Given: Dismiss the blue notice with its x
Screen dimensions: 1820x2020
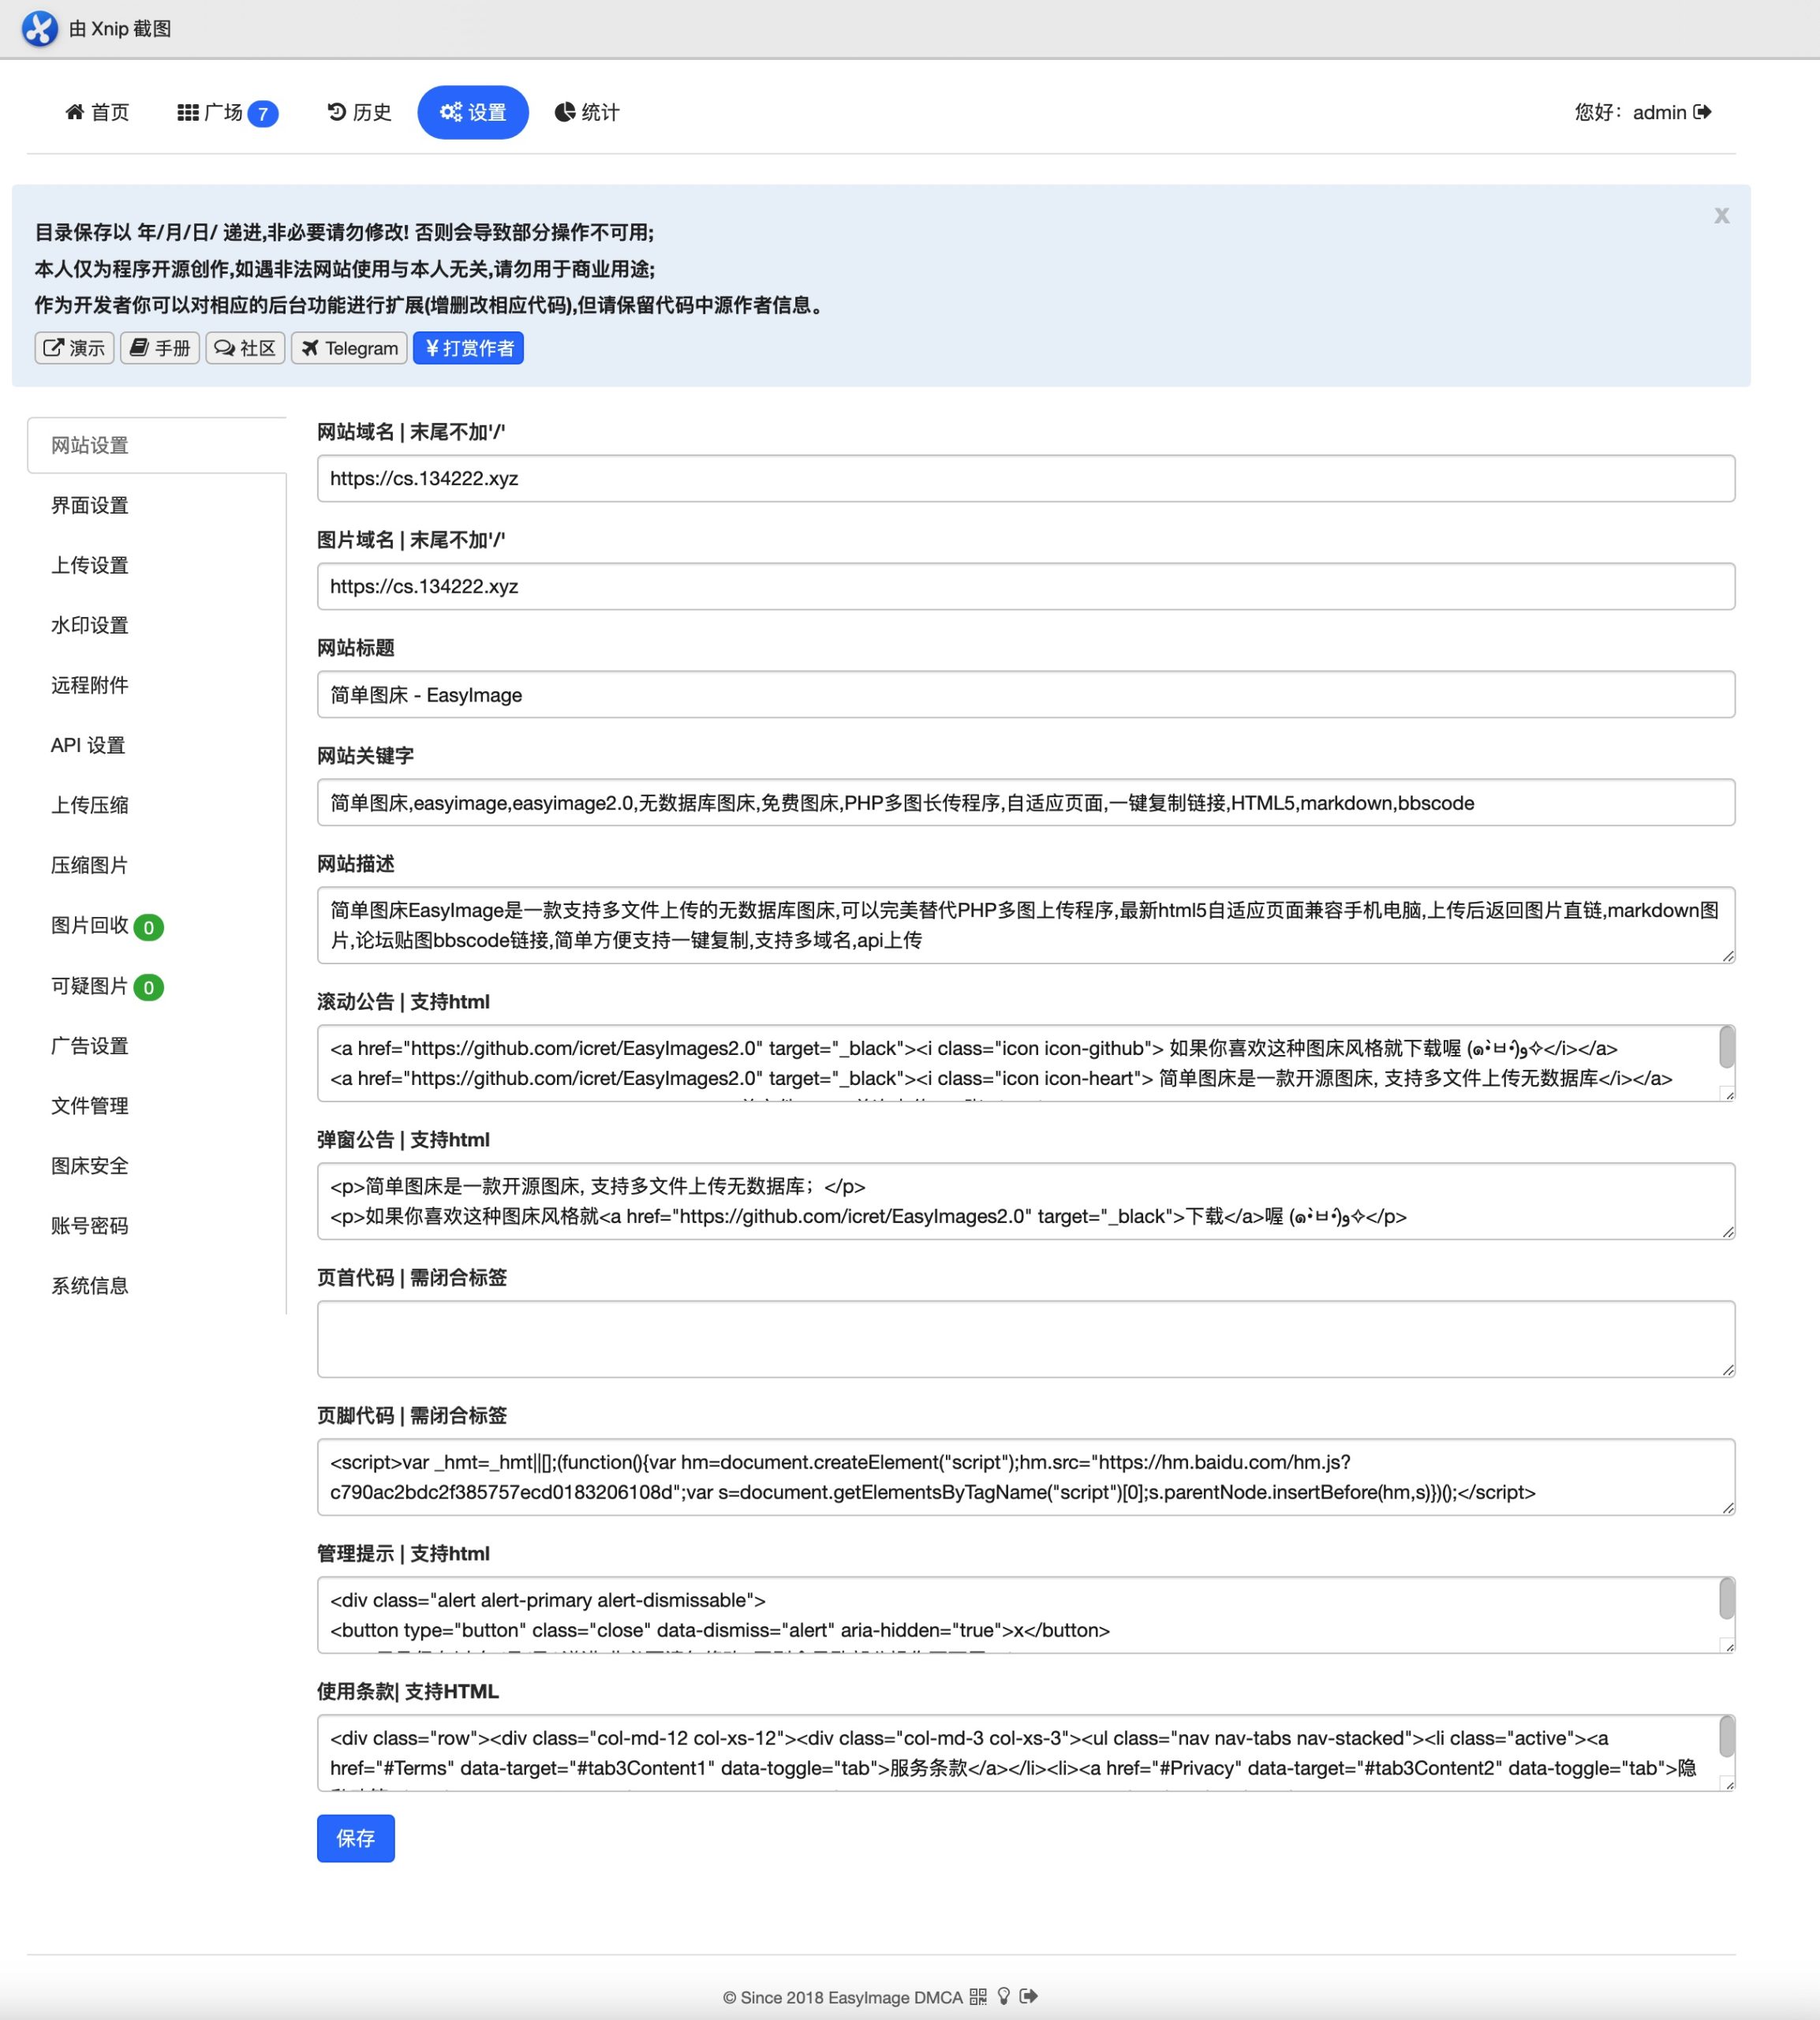Looking at the screenshot, I should 1721,215.
